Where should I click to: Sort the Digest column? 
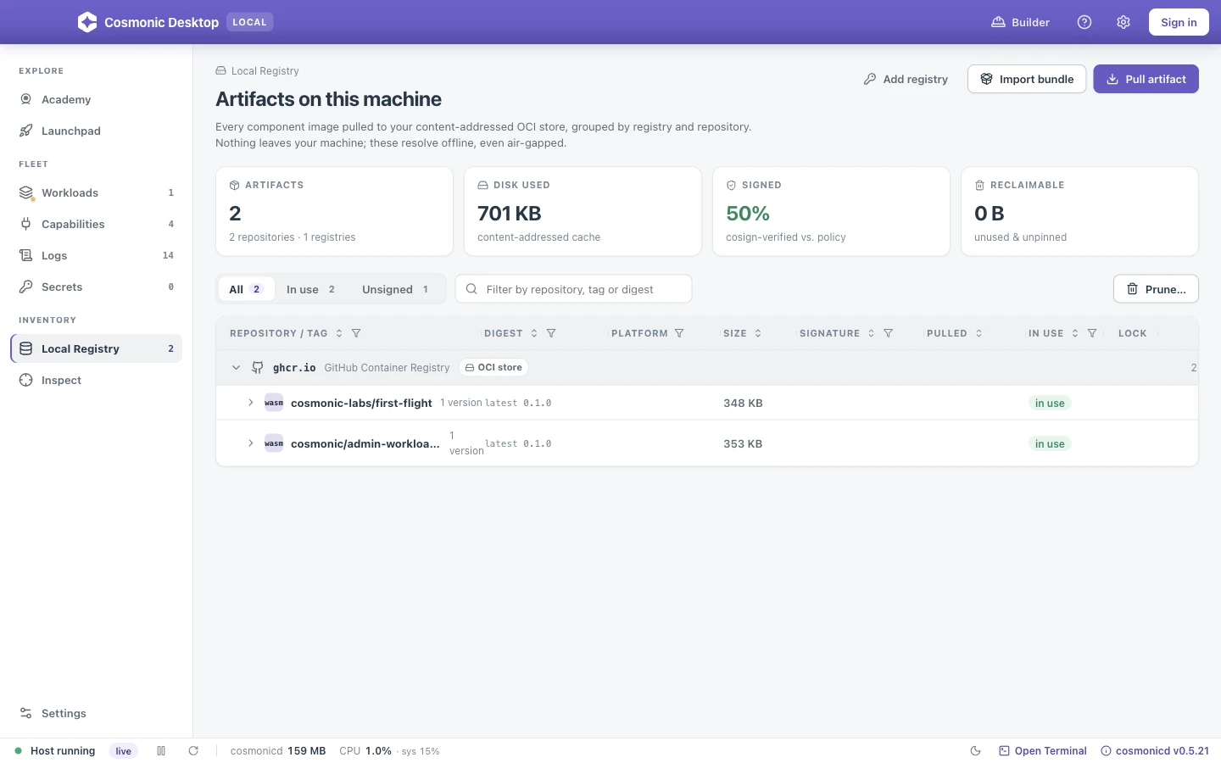point(534,333)
